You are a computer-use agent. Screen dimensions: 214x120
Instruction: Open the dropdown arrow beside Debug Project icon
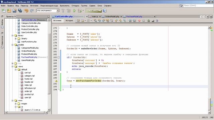83,11
